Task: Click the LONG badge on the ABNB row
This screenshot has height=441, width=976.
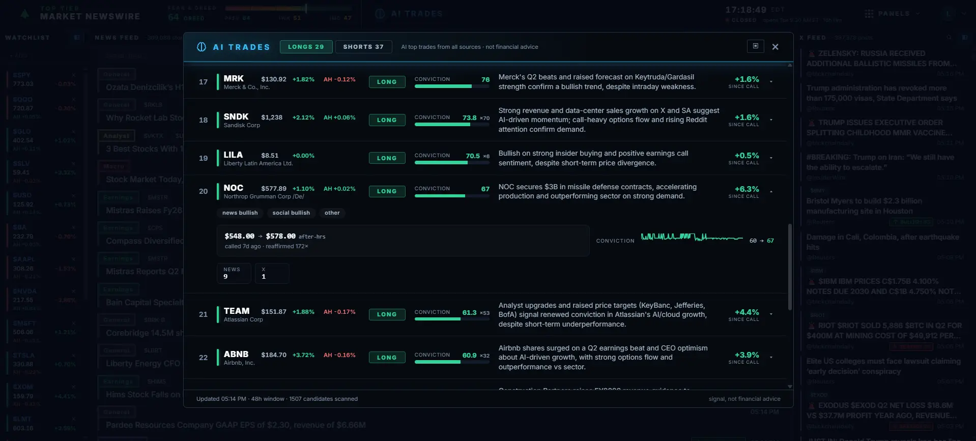Action: (x=387, y=358)
